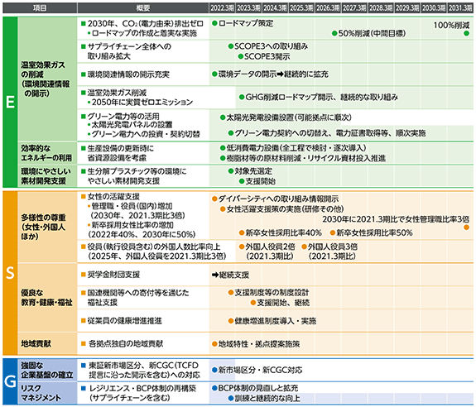Click the 項目 header cell

40,8
